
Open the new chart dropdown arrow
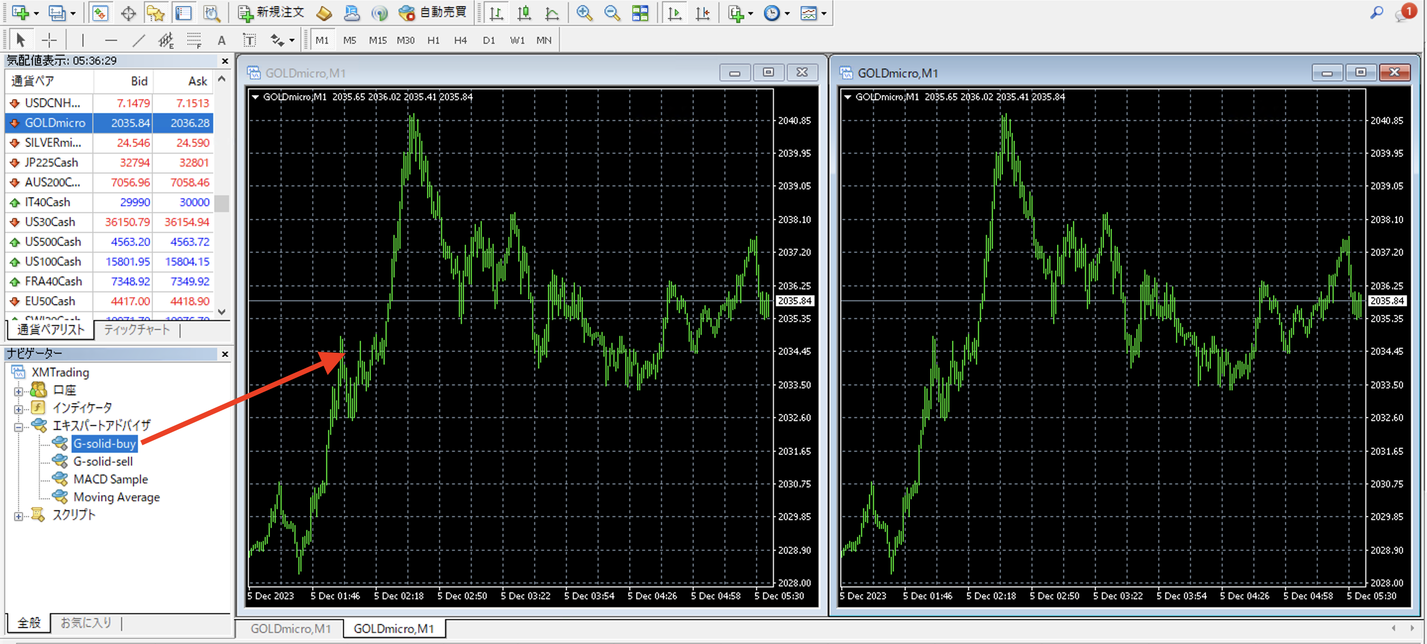pyautogui.click(x=37, y=14)
